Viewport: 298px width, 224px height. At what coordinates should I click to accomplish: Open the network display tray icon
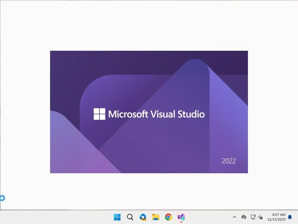pyautogui.click(x=253, y=217)
